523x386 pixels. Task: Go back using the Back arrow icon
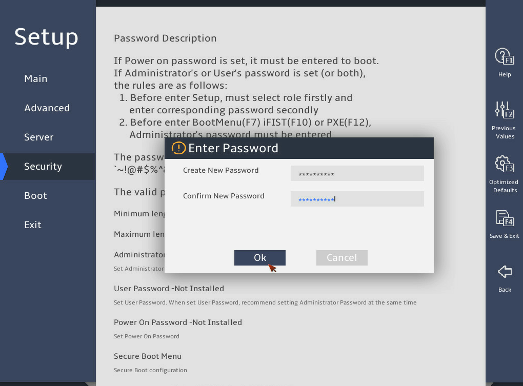pos(505,271)
